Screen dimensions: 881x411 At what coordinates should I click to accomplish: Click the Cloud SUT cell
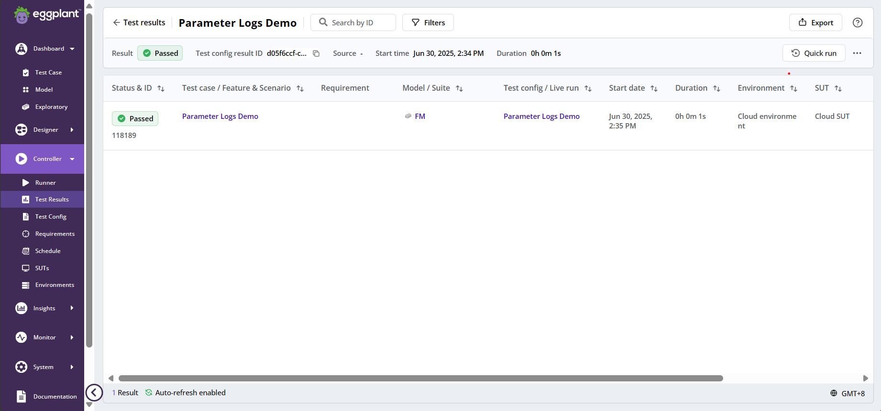click(832, 116)
